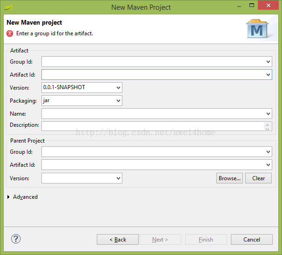Minimize the New Maven Project window
Image resolution: width=282 pixels, height=255 pixels.
pyautogui.click(x=239, y=7)
